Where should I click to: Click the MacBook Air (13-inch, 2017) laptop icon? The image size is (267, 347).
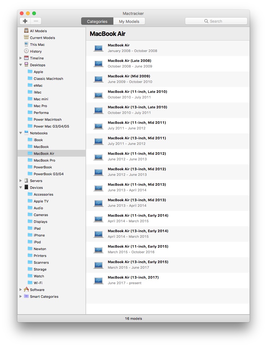[98, 280]
